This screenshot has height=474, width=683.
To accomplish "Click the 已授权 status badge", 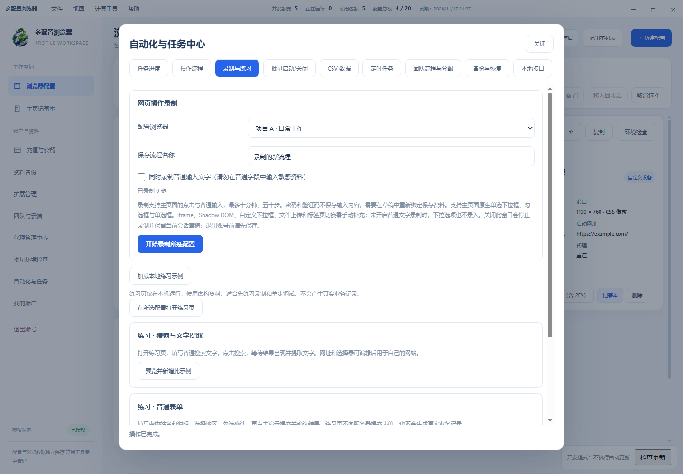I will coord(78,430).
